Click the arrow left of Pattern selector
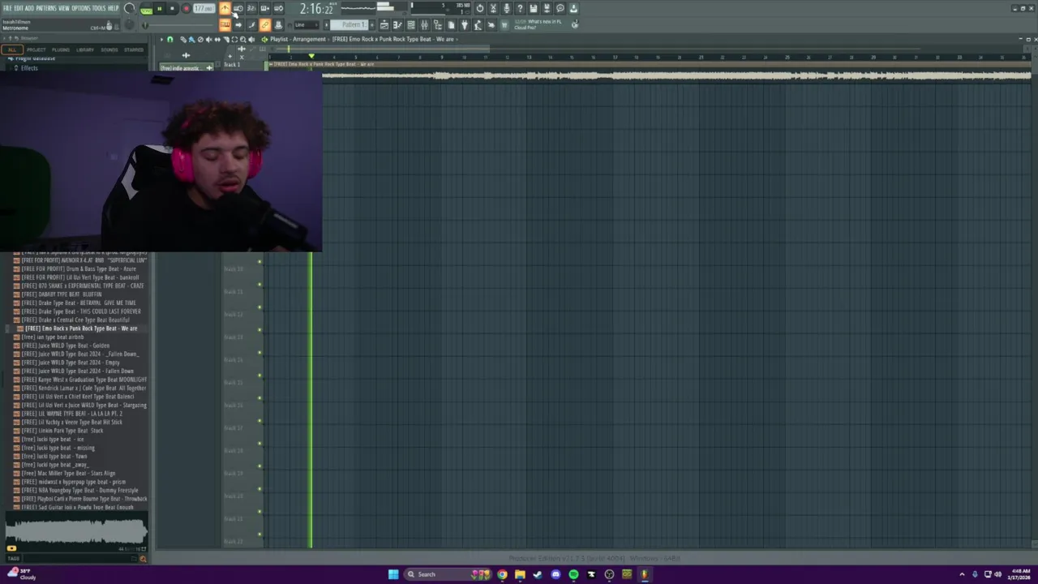This screenshot has width=1038, height=584. click(x=326, y=25)
